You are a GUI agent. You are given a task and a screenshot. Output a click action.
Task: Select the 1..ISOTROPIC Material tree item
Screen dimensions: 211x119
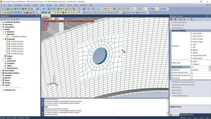19,37
